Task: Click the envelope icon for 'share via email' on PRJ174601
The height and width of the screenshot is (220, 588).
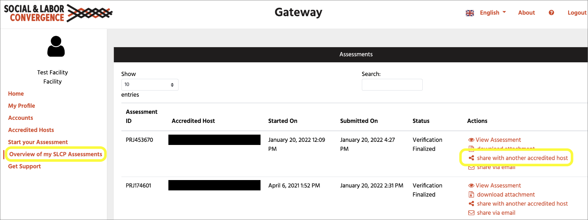Action: click(471, 213)
